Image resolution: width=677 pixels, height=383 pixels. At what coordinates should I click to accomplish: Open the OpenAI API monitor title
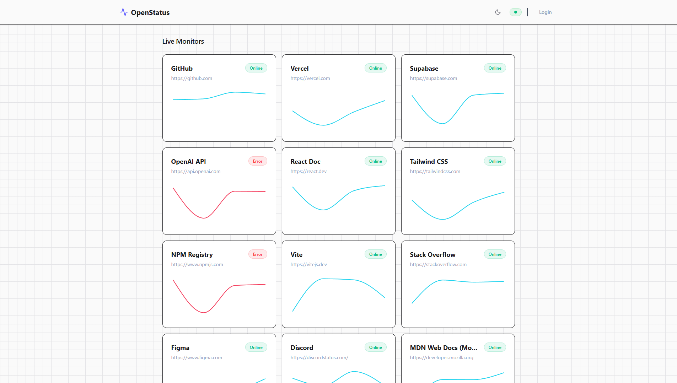(188, 161)
